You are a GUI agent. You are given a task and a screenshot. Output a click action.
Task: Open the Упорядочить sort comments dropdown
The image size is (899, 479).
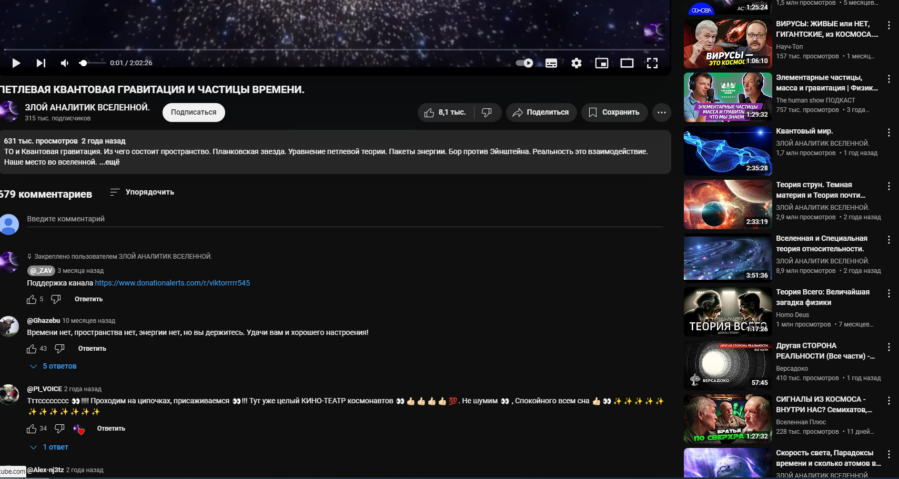142,192
